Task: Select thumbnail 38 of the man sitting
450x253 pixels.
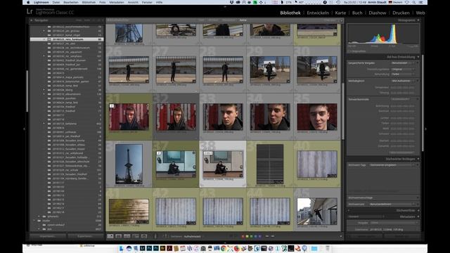Action: click(x=223, y=164)
